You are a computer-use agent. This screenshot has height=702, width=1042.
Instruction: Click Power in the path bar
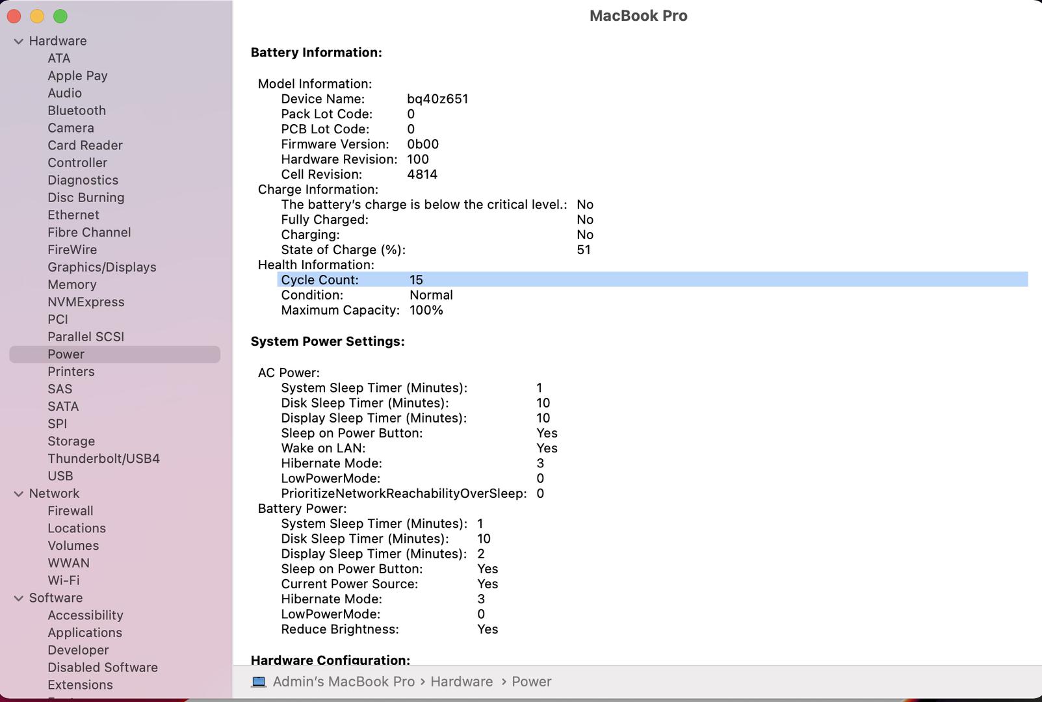tap(531, 682)
